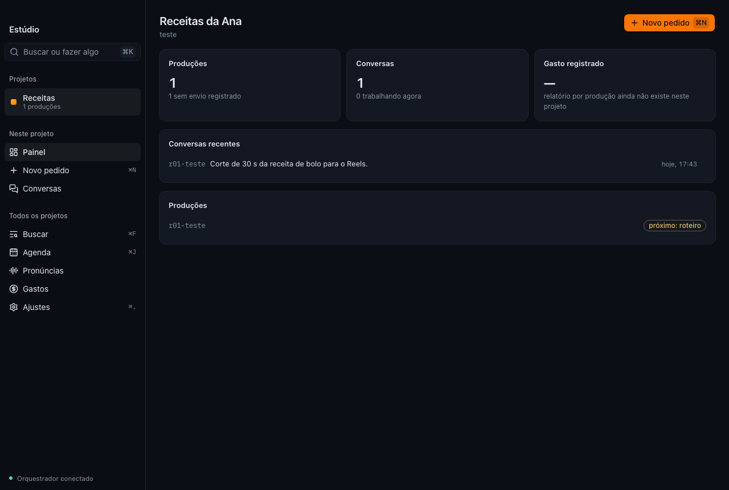729x490 pixels.
Task: Open the Gastos section
Action: click(x=72, y=289)
